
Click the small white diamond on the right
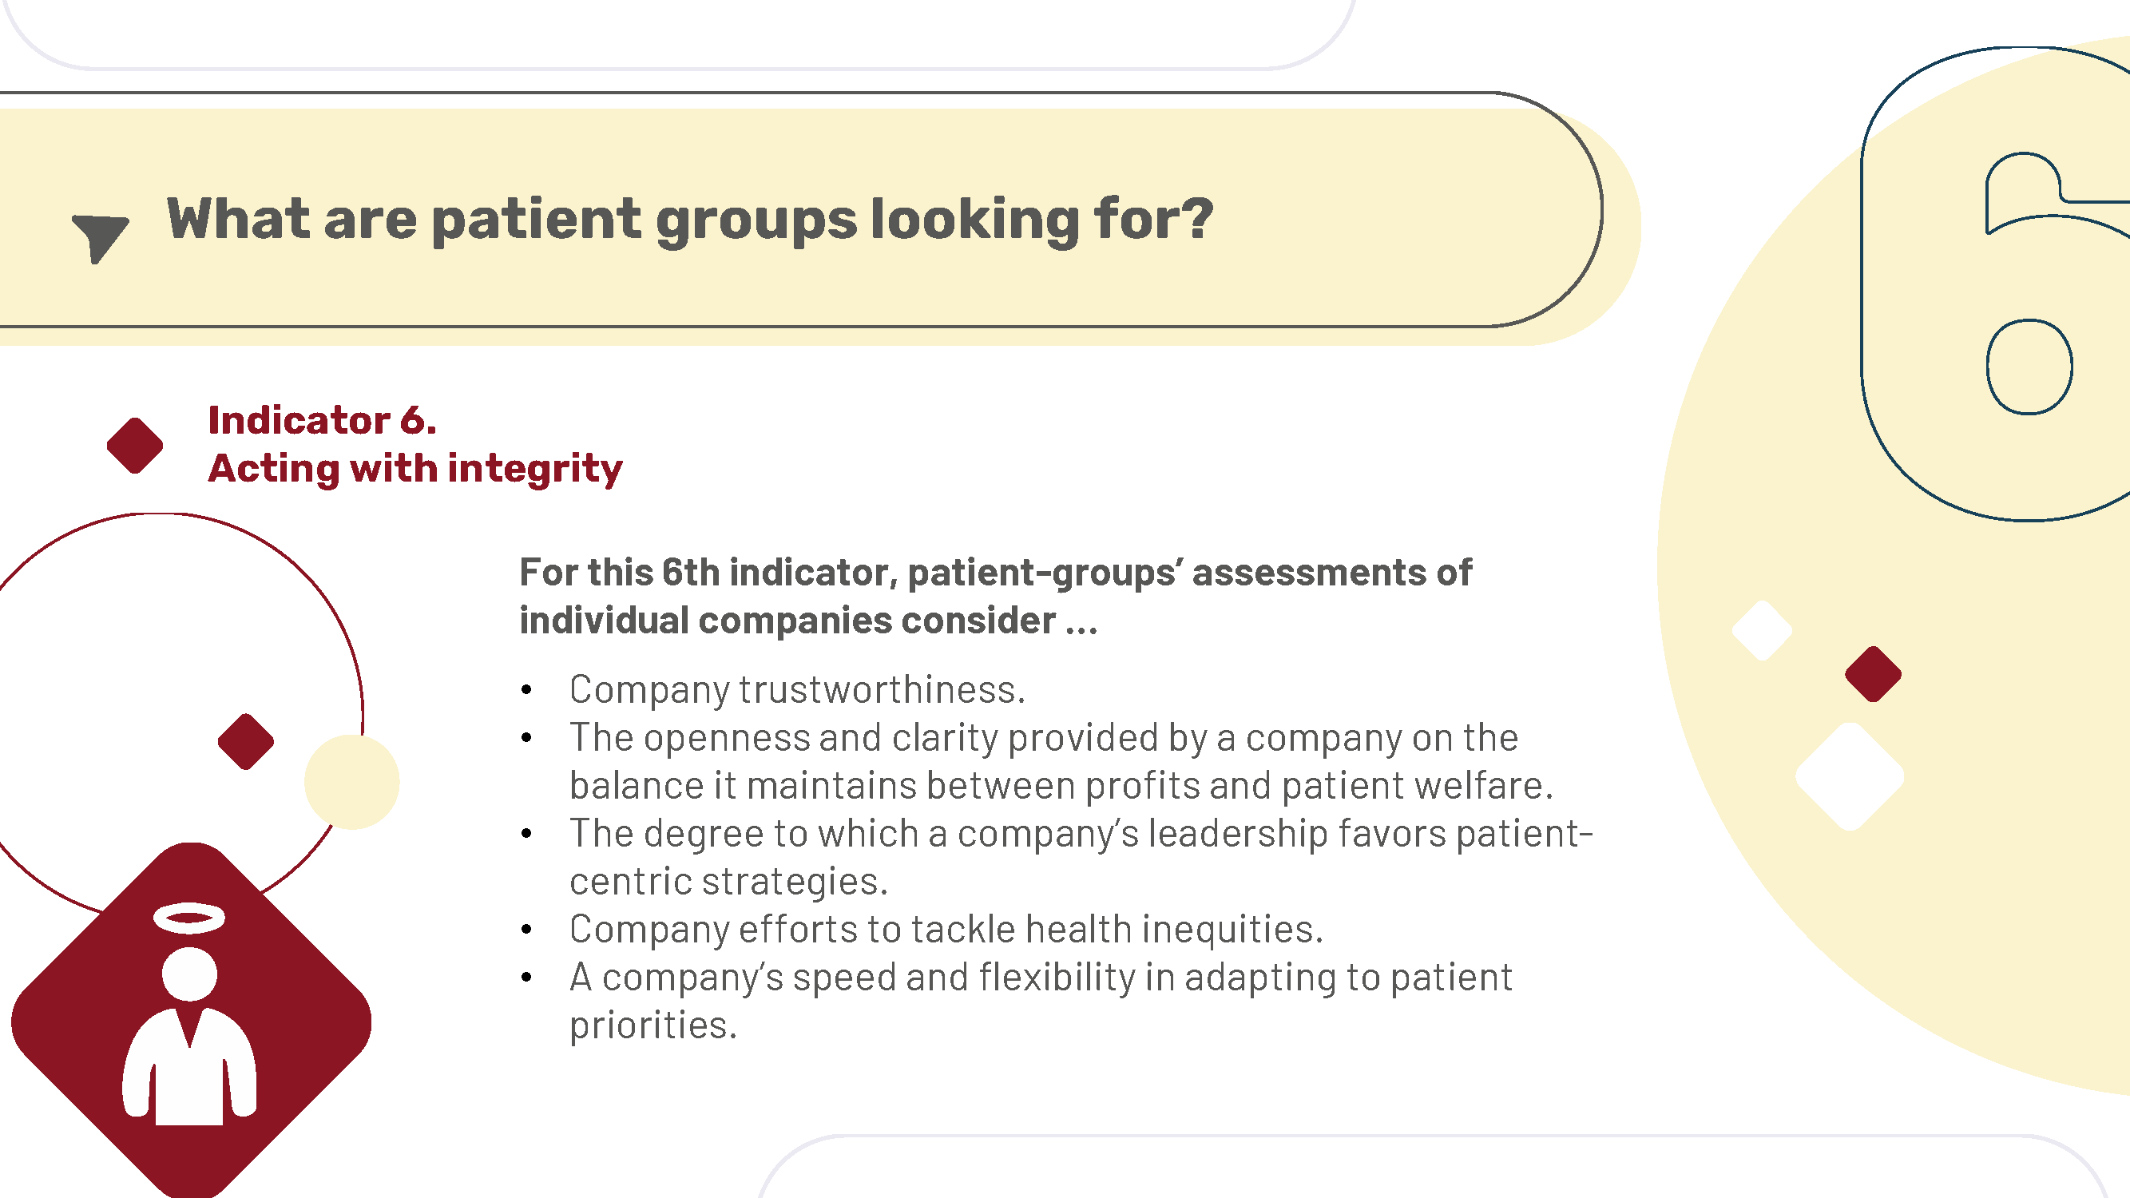[1762, 631]
